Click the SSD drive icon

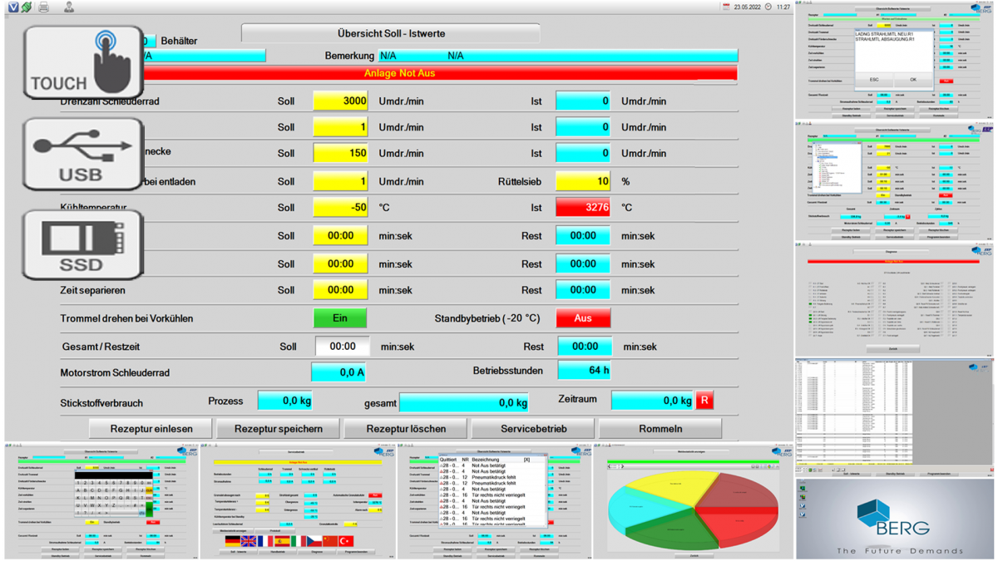point(83,244)
